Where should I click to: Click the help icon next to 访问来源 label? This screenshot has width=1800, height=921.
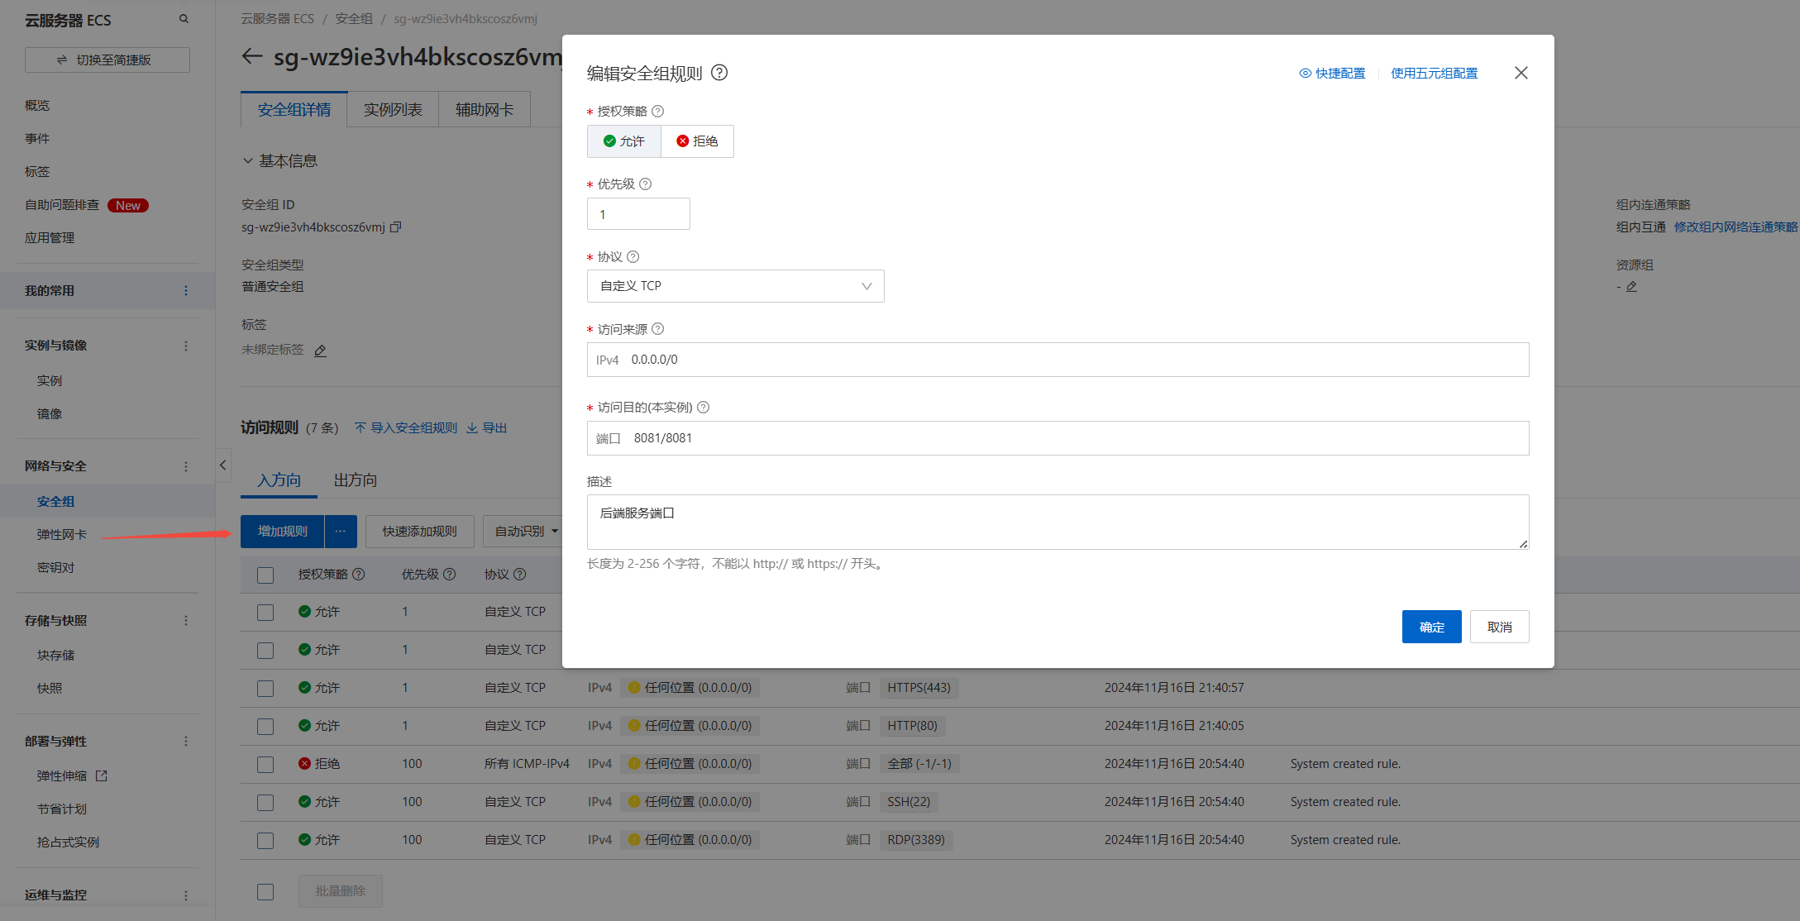coord(658,329)
